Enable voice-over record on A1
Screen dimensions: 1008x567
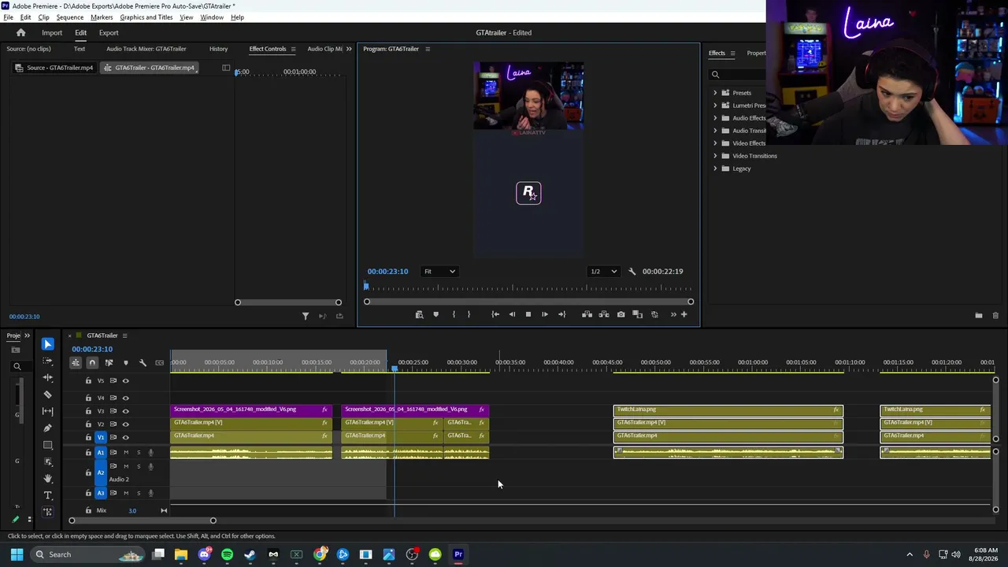click(x=150, y=453)
